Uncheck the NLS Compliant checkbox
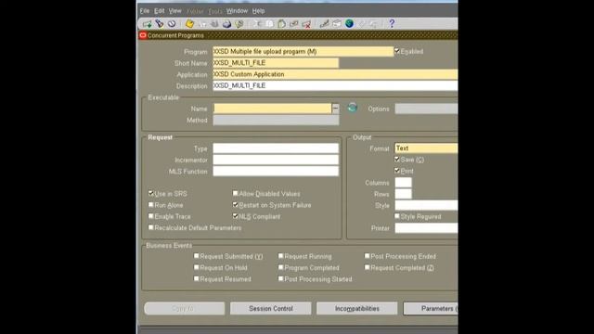The image size is (594, 334). click(235, 216)
